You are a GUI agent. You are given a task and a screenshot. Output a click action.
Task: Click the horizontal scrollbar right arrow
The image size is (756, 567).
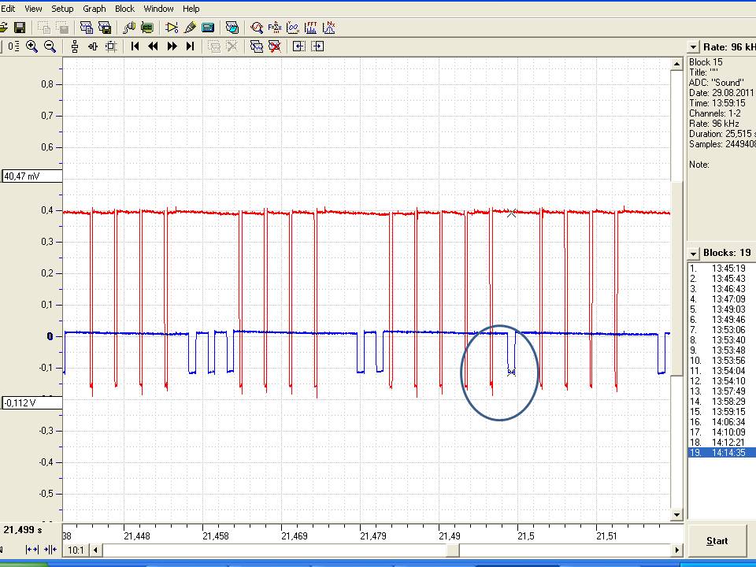click(677, 550)
